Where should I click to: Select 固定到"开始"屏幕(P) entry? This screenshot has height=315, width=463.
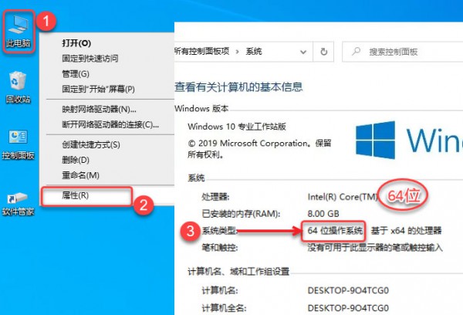click(98, 89)
